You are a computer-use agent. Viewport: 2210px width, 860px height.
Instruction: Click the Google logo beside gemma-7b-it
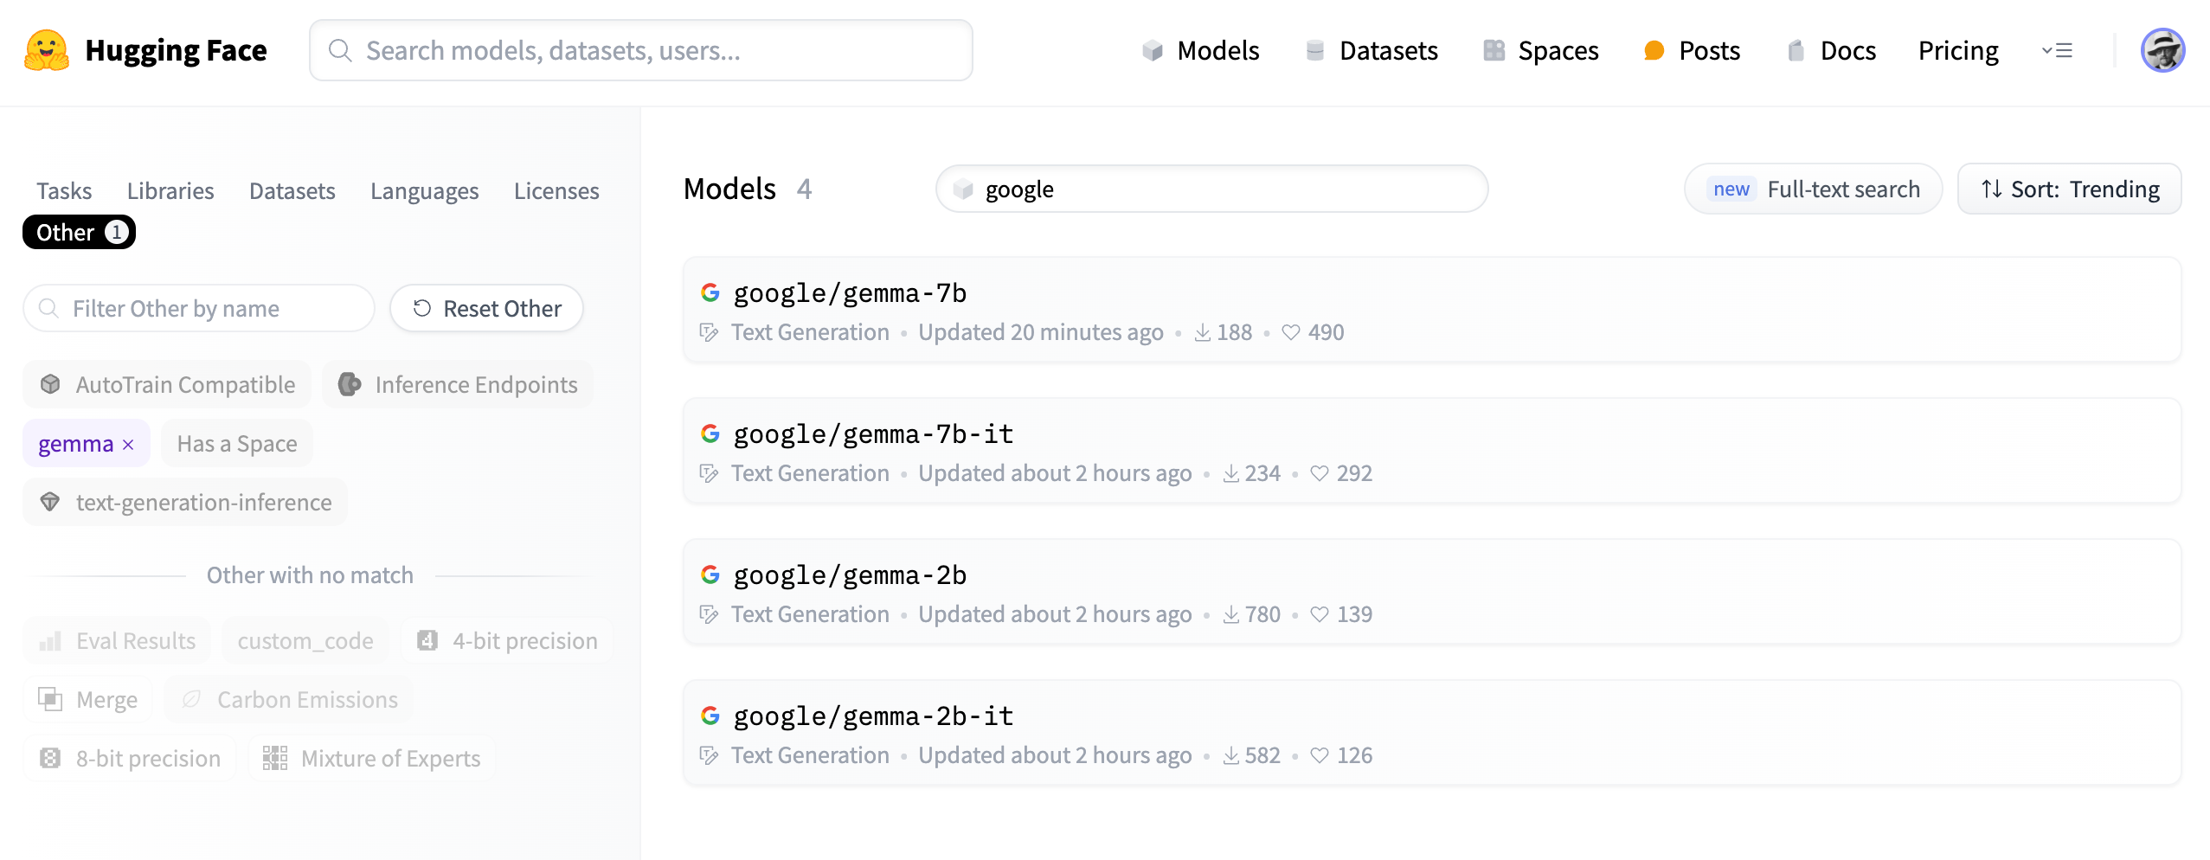pyautogui.click(x=710, y=433)
